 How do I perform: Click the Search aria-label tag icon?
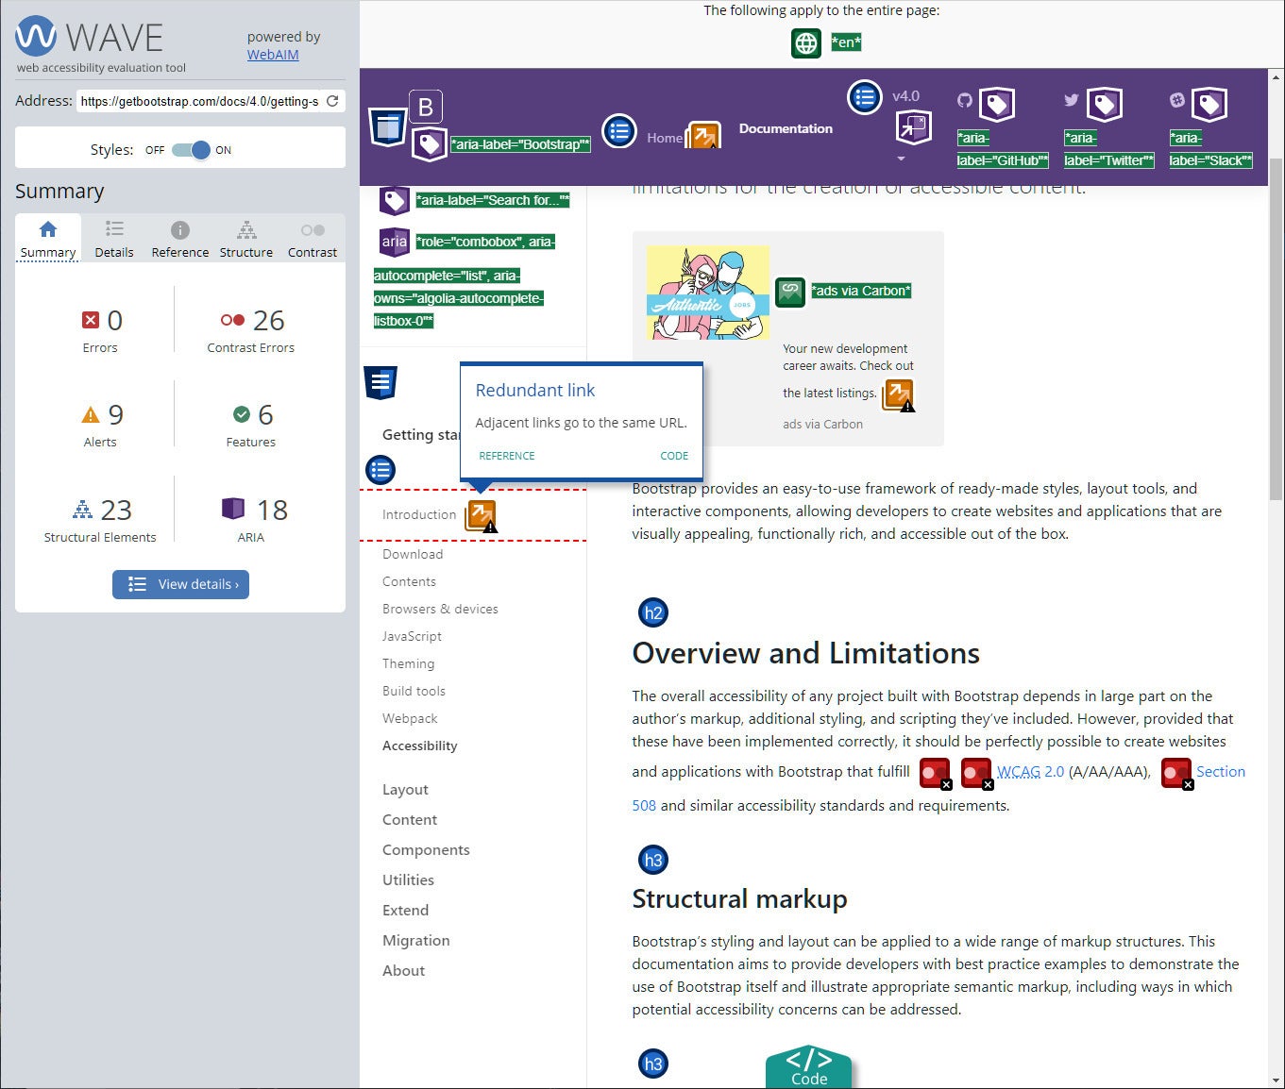pyautogui.click(x=395, y=200)
